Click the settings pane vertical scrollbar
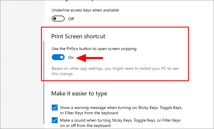The height and width of the screenshot is (129, 214). pyautogui.click(x=44, y=82)
